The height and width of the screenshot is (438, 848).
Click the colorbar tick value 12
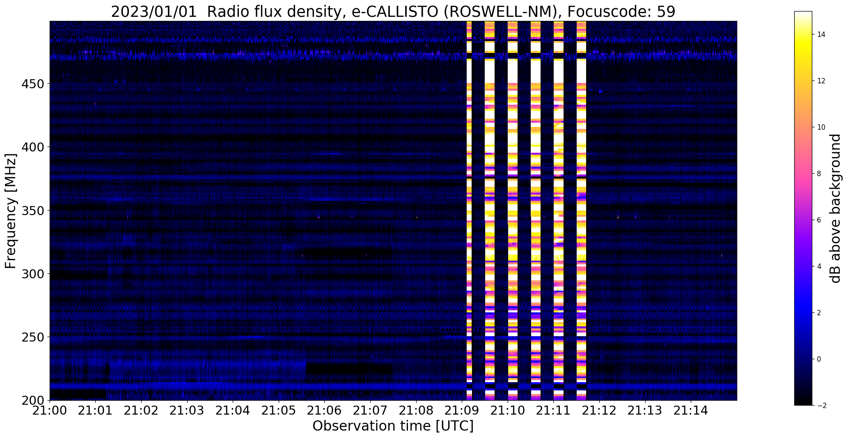pyautogui.click(x=821, y=81)
